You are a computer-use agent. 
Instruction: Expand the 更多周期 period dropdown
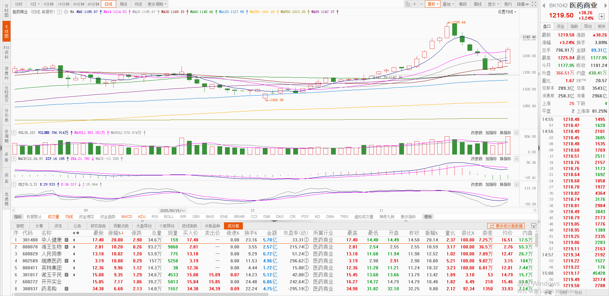pyautogui.click(x=157, y=4)
